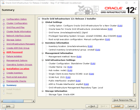This screenshot has height=110, width=140.
Task: Minimize the installer window
Action: click(x=119, y=3)
